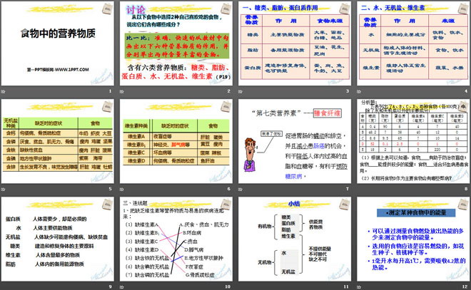Image resolution: width=471 pixels, height=290 pixels.
Task: Select slide 9 listing 蛋白质 and 脂肪 matching
Action: click(57, 238)
